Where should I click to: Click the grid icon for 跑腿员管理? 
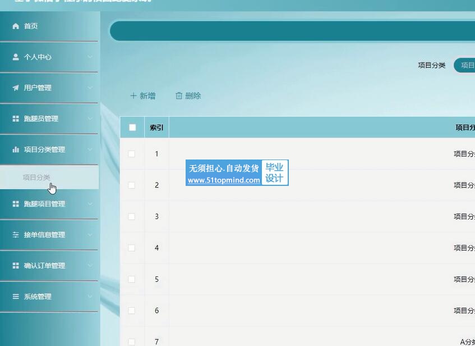pyautogui.click(x=16, y=119)
